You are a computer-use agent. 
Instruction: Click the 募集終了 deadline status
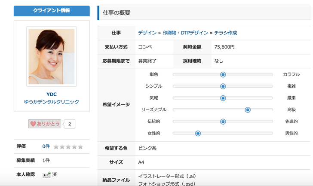pyautogui.click(x=147, y=61)
